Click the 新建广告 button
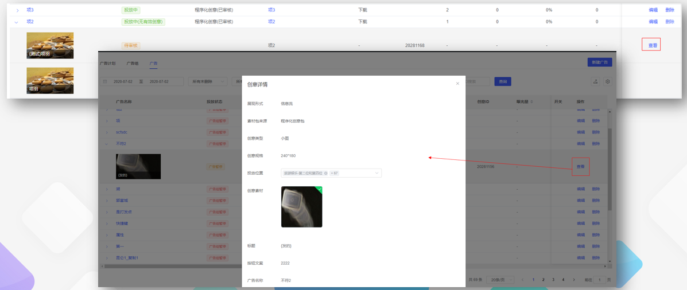This screenshot has width=687, height=290. [x=599, y=62]
